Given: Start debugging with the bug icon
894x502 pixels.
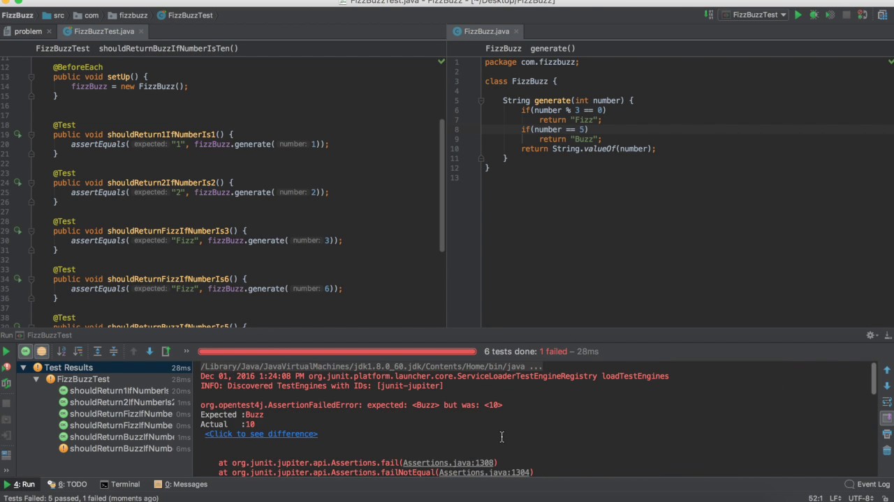Looking at the screenshot, I should click(814, 15).
